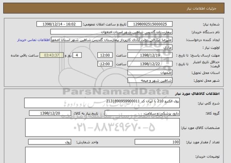
Task: Click the حداقل تاریخ اعتبار قیمت label
Action: pos(206,64)
